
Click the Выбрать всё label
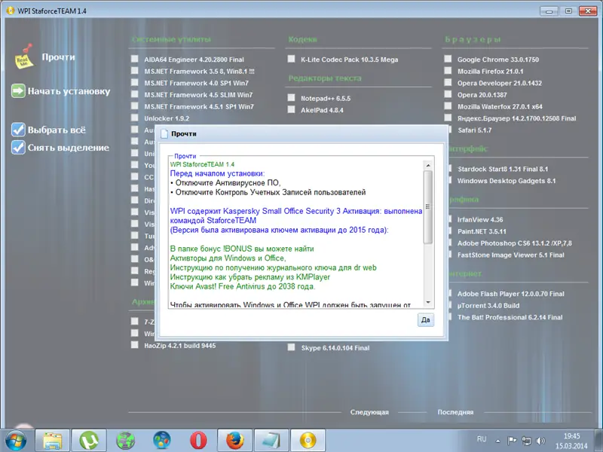[x=57, y=130]
